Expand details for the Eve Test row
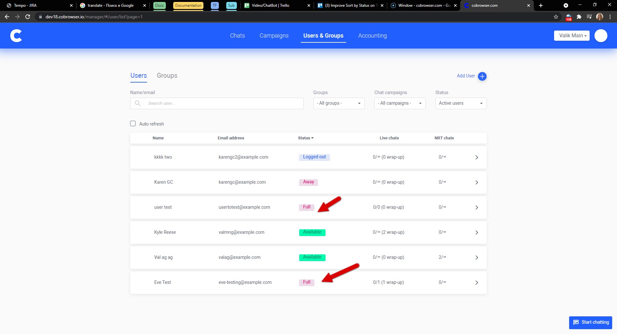Image resolution: width=617 pixels, height=334 pixels. 477,283
